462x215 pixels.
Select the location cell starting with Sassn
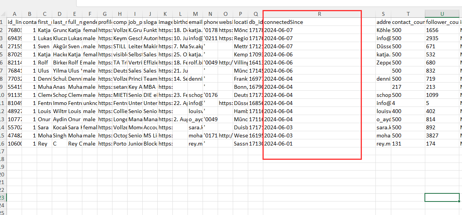click(240, 144)
